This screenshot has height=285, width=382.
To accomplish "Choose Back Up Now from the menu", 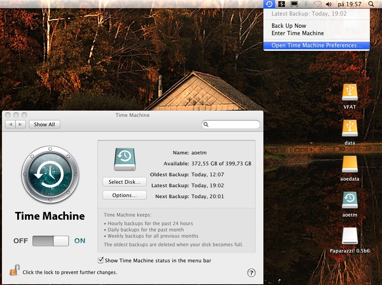I will coord(289,26).
